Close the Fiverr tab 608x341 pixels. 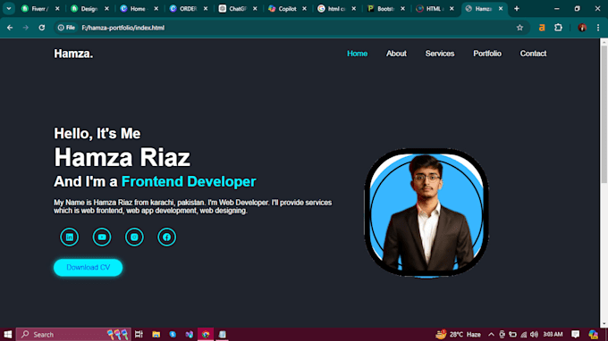57,9
